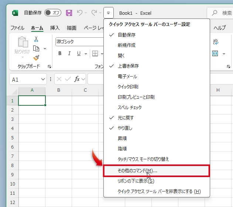Open the ページ レイアウト tab
Image resolution: width=233 pixels, height=207 pixels.
coord(94,28)
